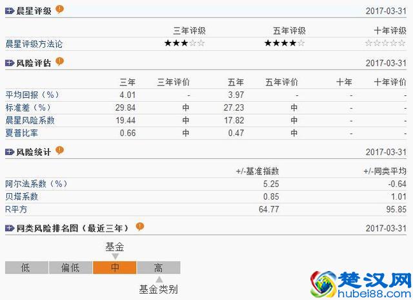Viewport: 413px width, 300px height.
Task: Open the 阿尔法系数（%） definition link
Action: (x=36, y=183)
